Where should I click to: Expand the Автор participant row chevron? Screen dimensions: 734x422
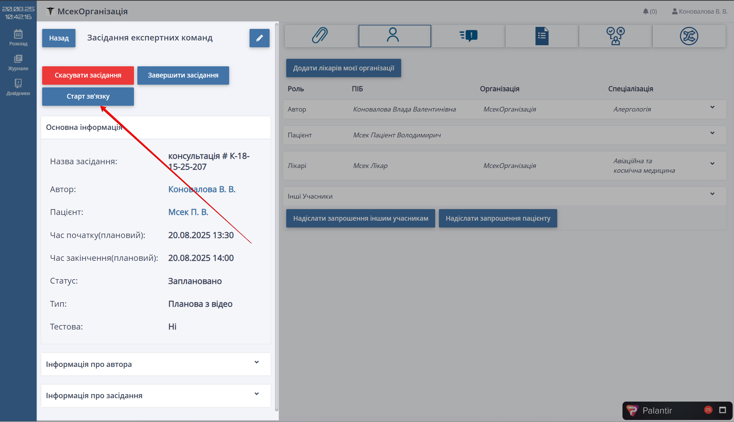(712, 107)
